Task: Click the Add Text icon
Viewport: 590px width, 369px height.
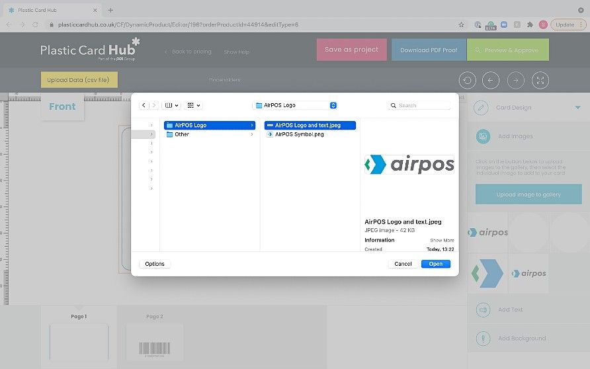Action: click(483, 309)
